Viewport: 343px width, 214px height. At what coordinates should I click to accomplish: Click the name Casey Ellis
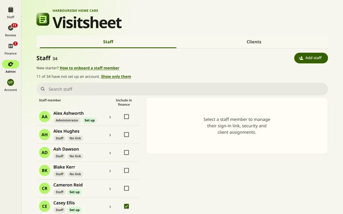click(64, 203)
